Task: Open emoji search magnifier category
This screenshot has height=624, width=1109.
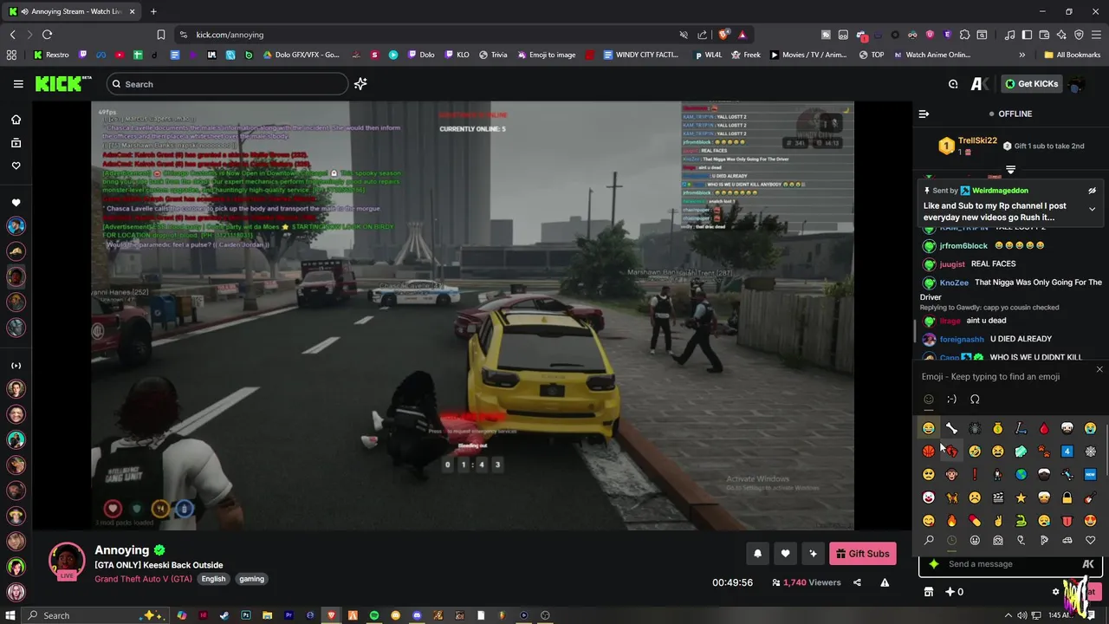Action: click(x=929, y=541)
